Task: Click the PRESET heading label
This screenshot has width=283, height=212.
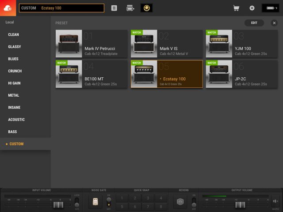Action: 61,23
